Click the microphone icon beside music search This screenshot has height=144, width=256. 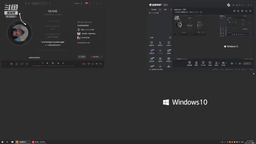(50, 4)
